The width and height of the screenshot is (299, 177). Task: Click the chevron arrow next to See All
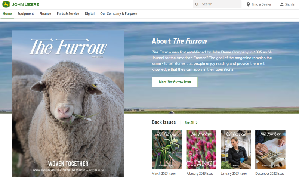(197, 123)
